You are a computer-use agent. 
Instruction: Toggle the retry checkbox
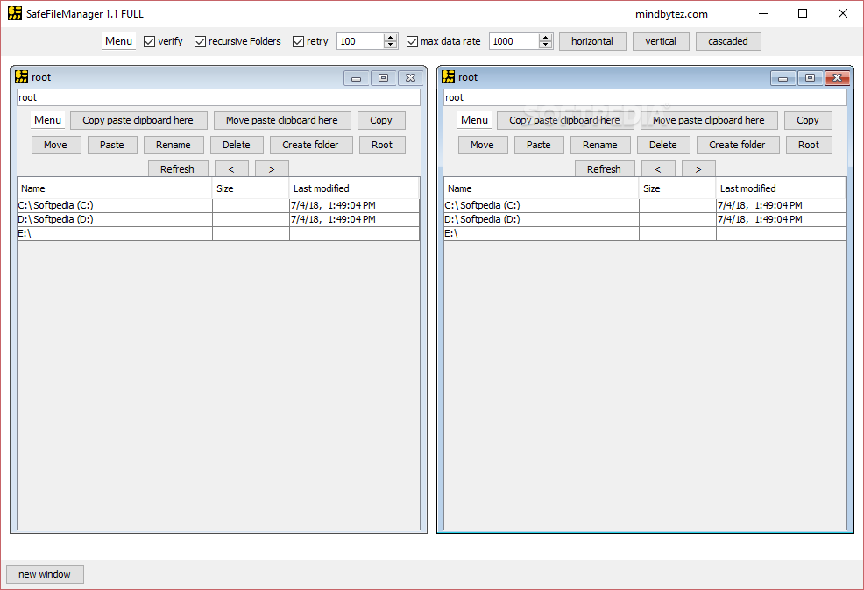(x=298, y=40)
